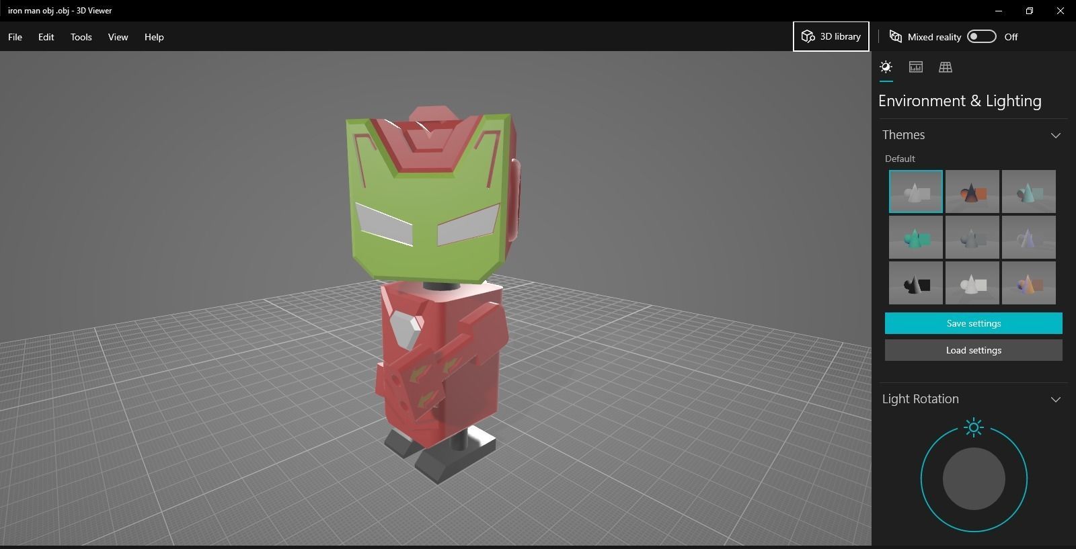
Task: Select the default gray theme thumbnail
Action: [915, 192]
